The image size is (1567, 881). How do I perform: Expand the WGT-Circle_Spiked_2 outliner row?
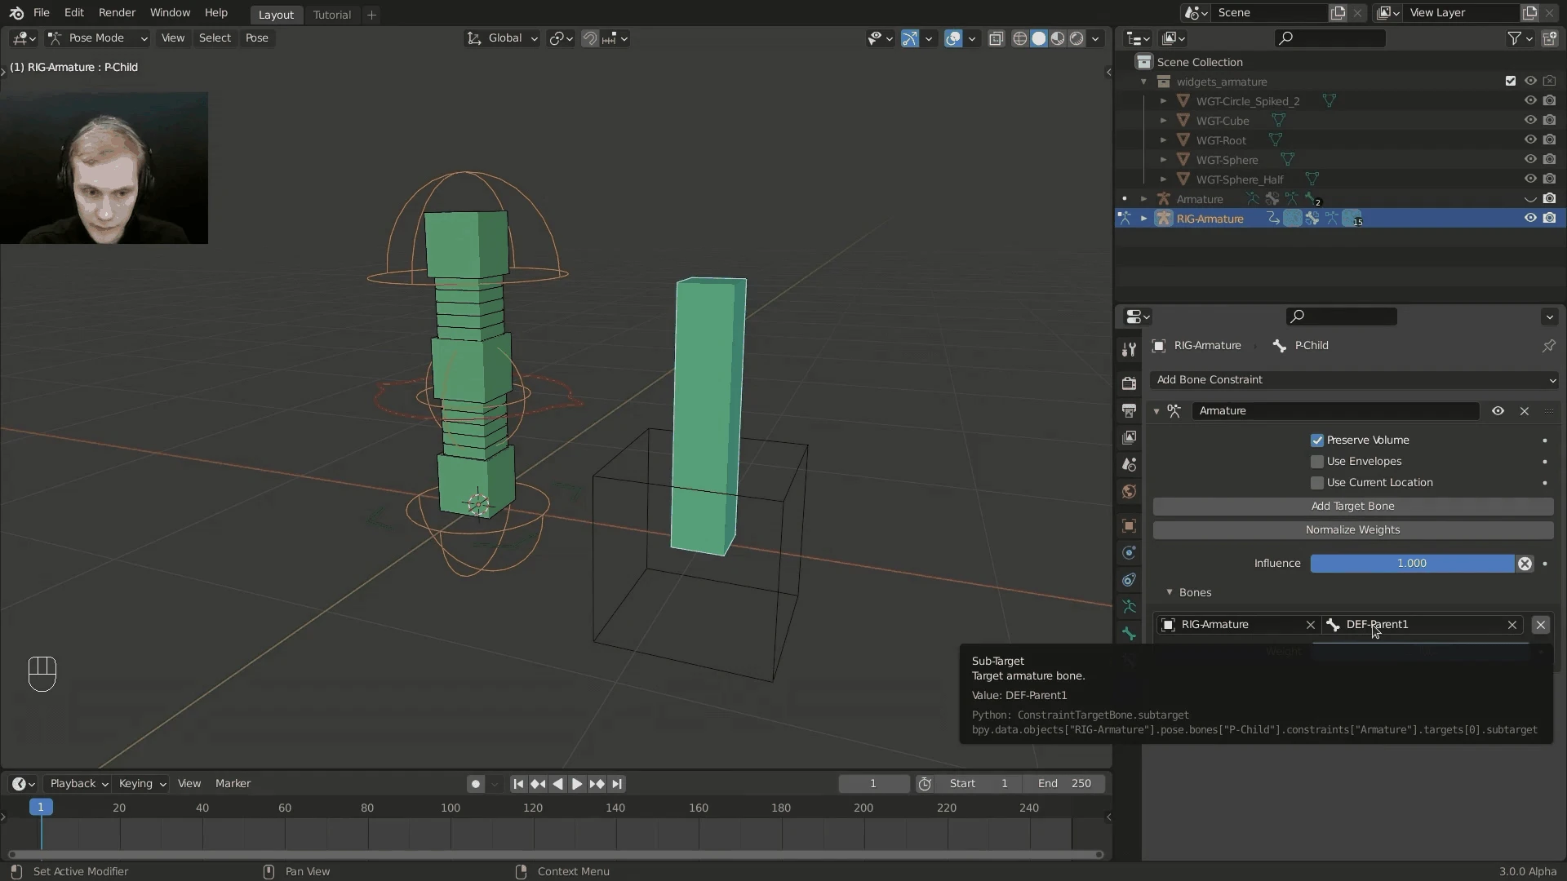point(1163,101)
